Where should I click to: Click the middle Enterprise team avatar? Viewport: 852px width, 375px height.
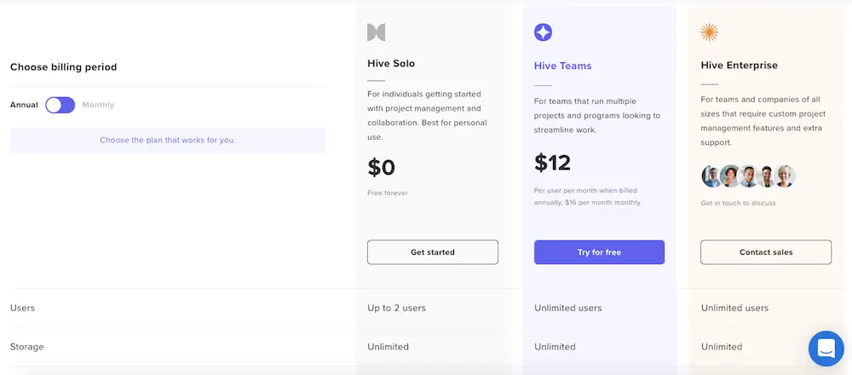tap(749, 176)
